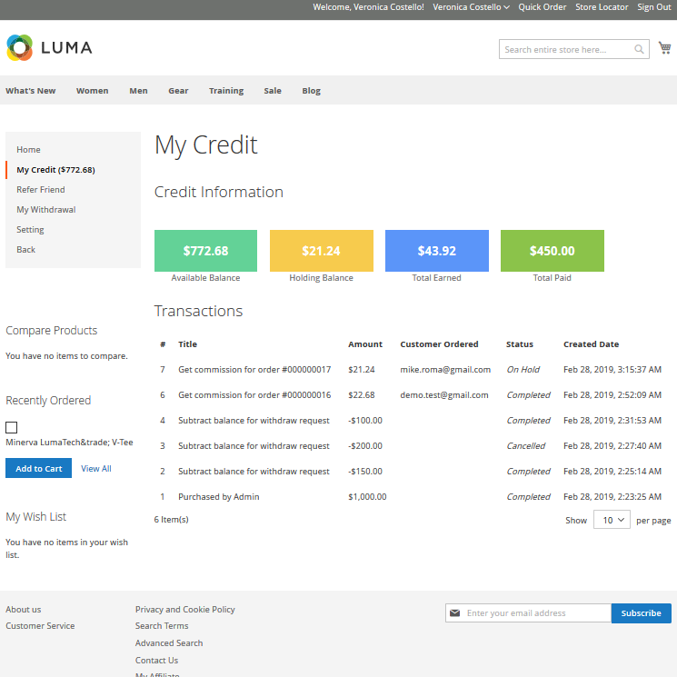Image resolution: width=677 pixels, height=677 pixels.
Task: Open the Gear menu
Action: tap(178, 91)
